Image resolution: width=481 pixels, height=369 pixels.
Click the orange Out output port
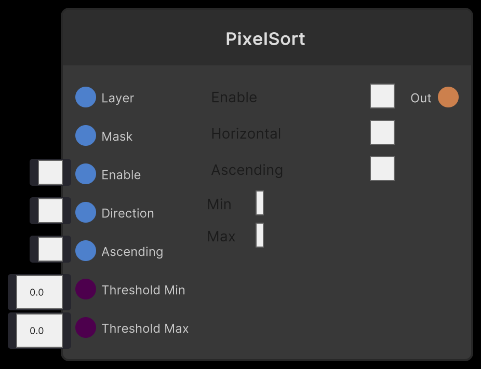[448, 97]
